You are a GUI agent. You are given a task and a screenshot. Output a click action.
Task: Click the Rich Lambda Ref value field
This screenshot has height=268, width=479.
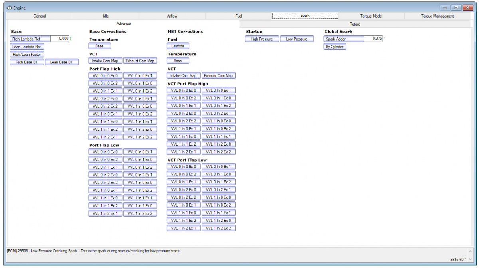[x=60, y=39]
